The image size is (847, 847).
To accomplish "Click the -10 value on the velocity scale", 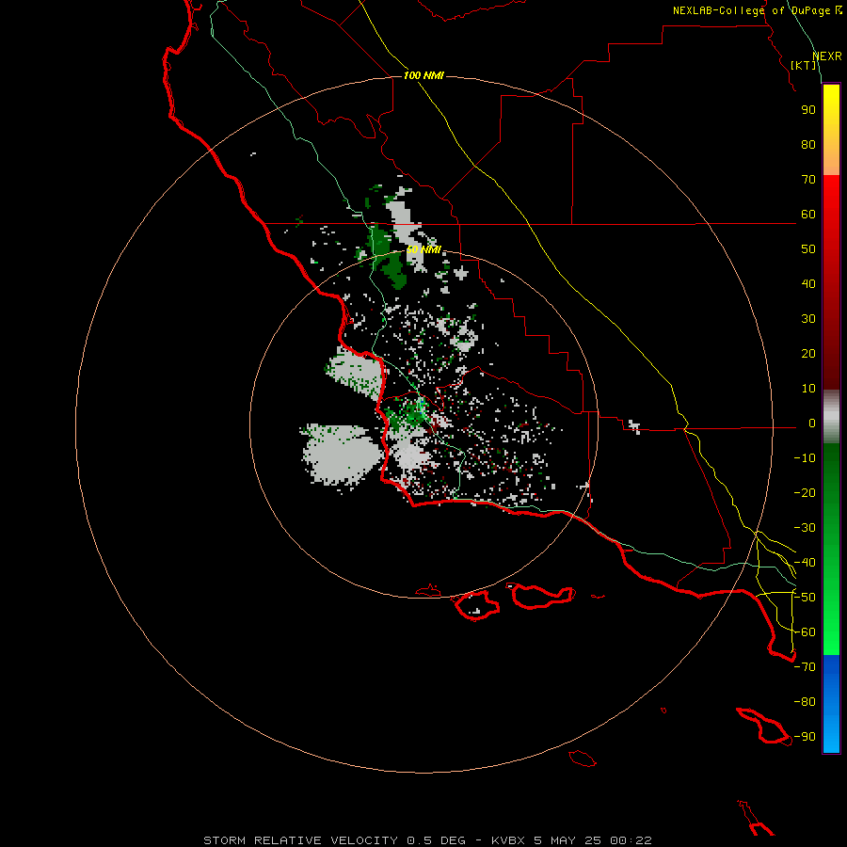I will click(x=805, y=458).
